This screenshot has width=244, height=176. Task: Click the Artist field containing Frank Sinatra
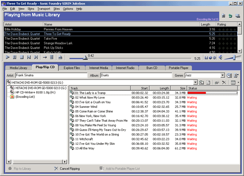pos(51,75)
